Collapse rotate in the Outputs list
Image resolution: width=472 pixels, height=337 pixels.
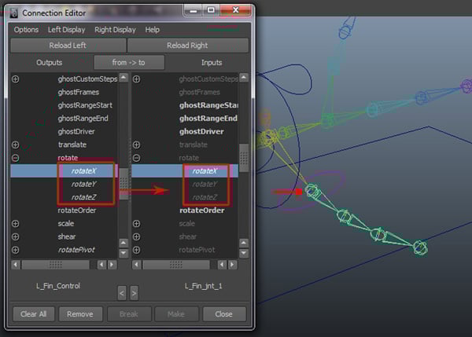point(15,158)
